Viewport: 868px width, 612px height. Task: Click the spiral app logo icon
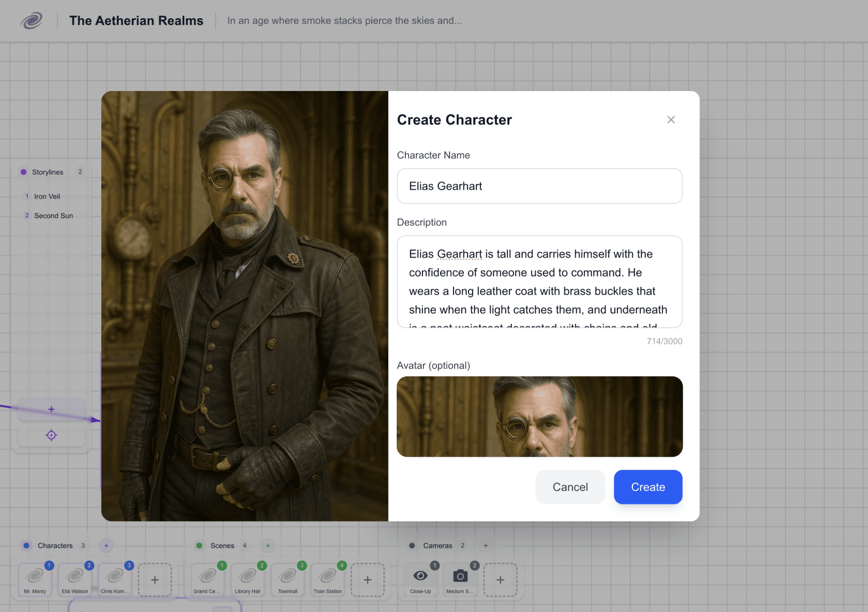pyautogui.click(x=32, y=21)
